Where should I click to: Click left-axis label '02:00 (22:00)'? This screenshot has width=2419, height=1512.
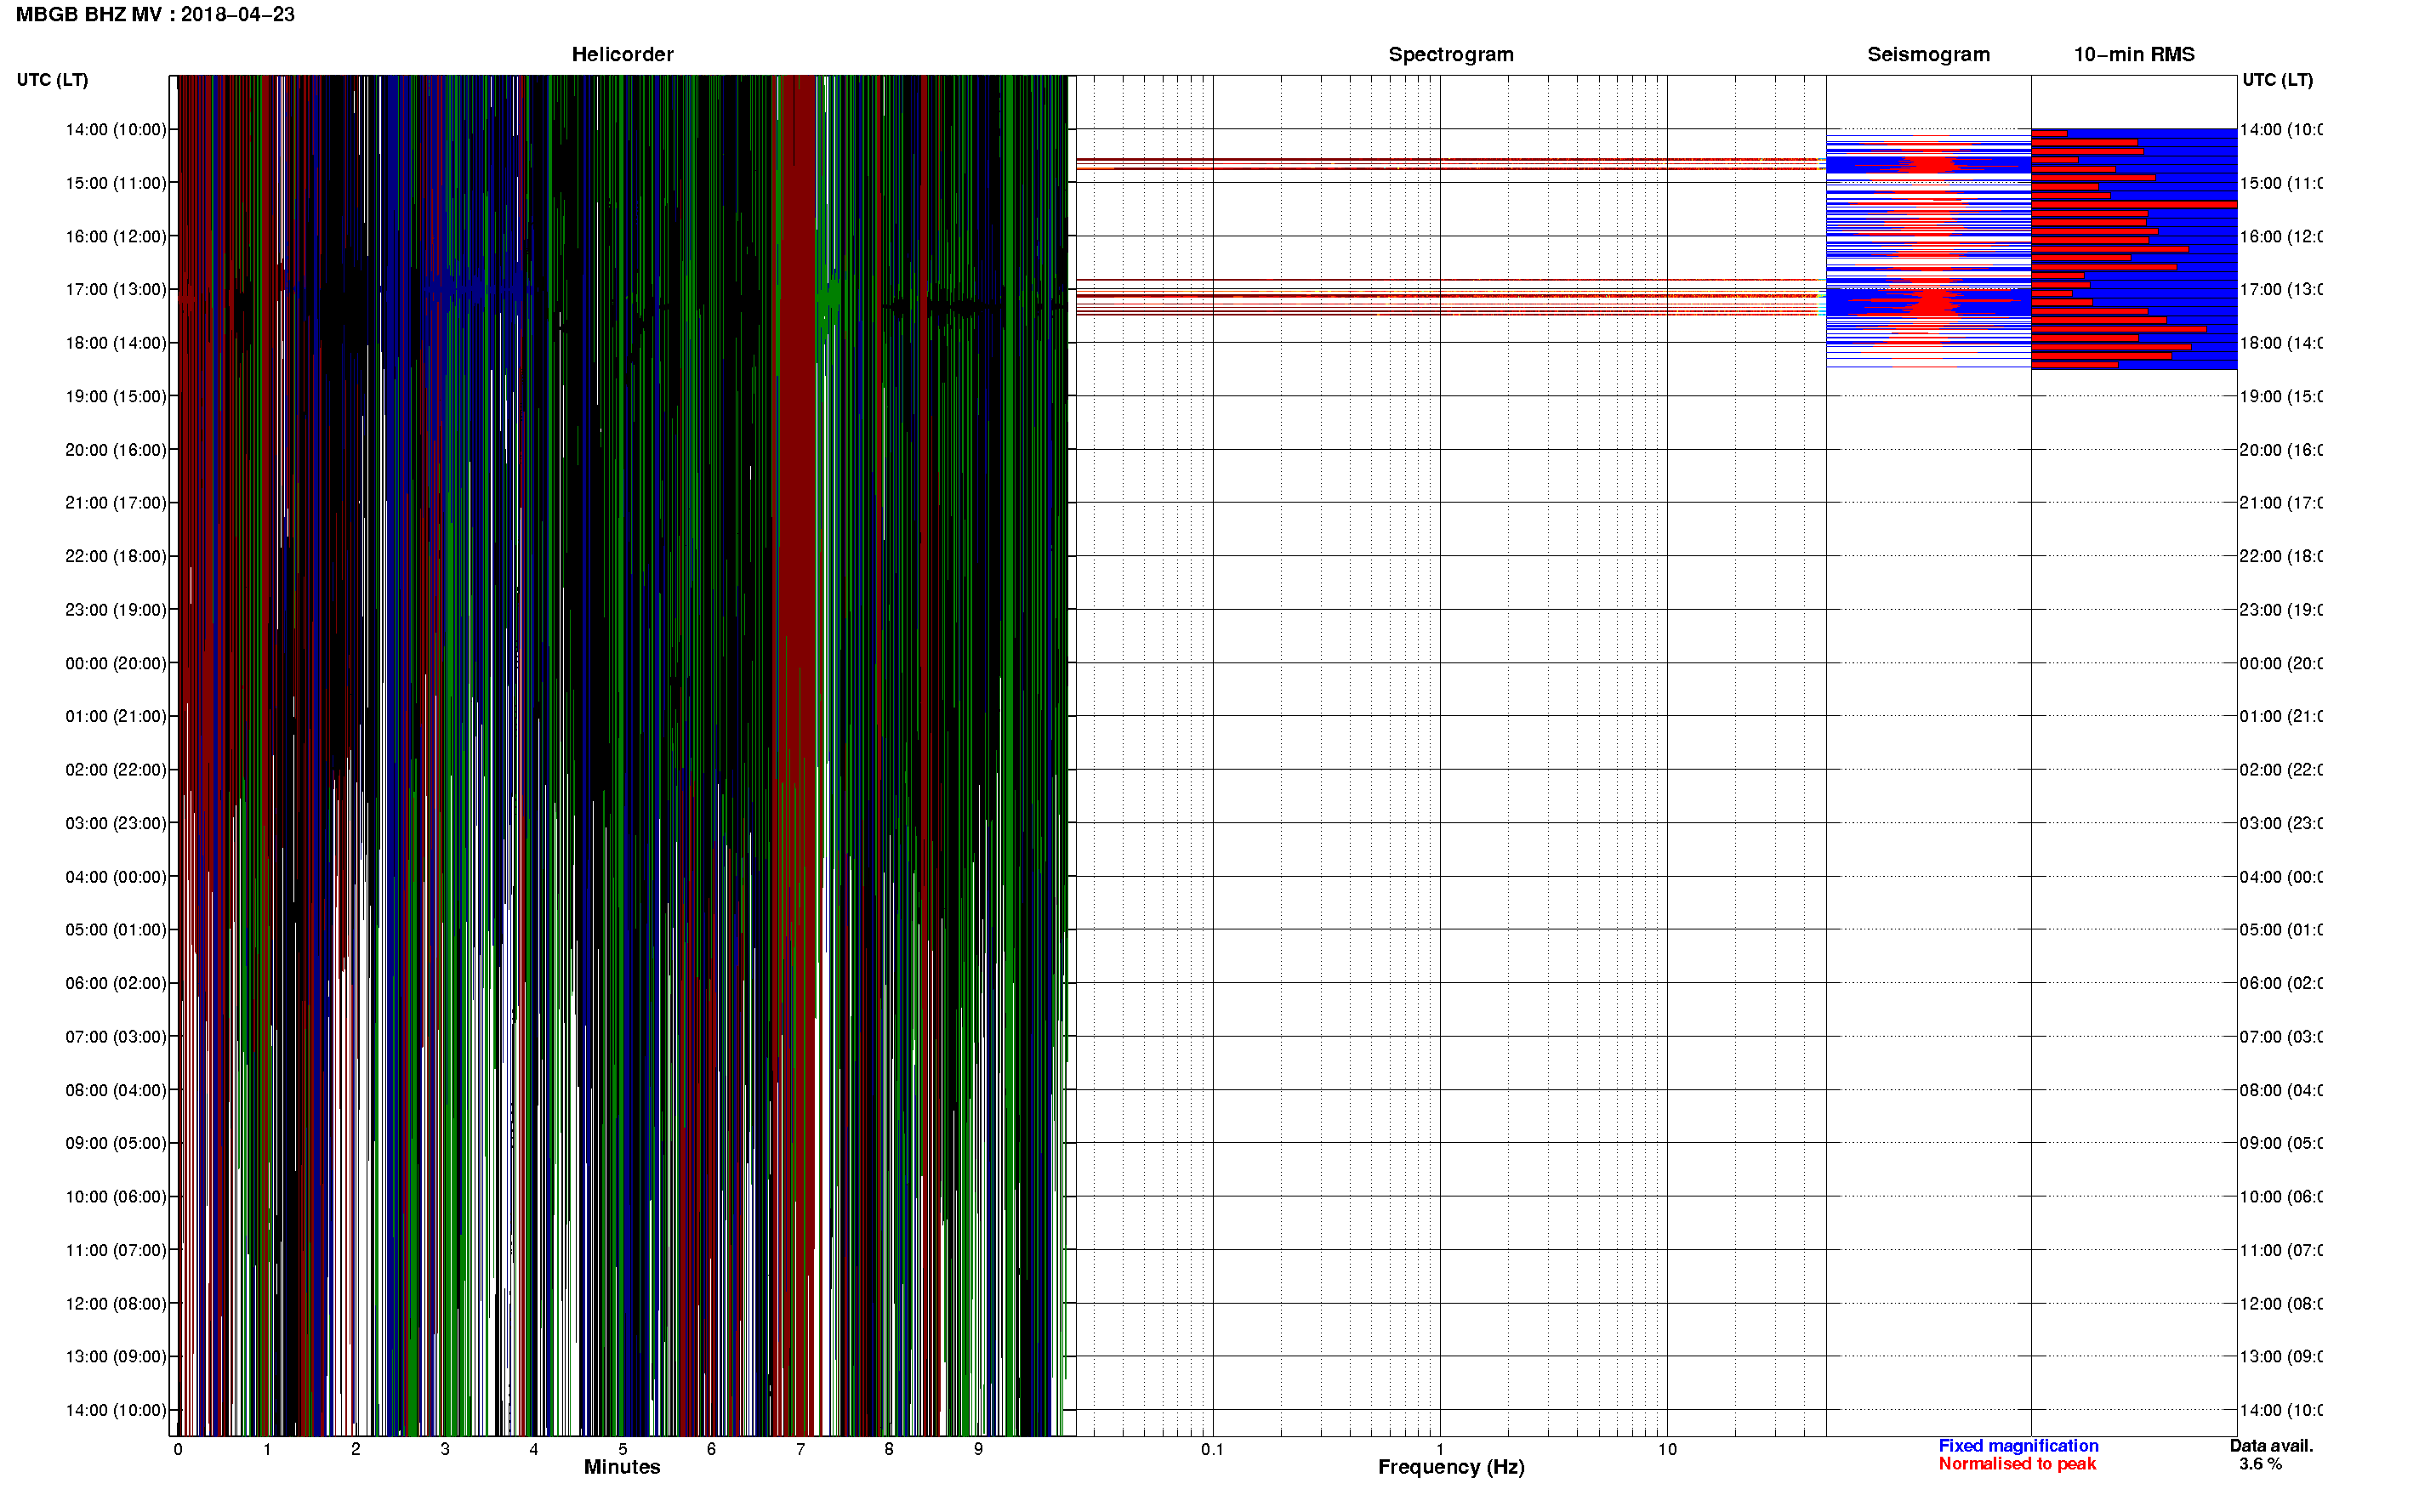pyautogui.click(x=116, y=769)
